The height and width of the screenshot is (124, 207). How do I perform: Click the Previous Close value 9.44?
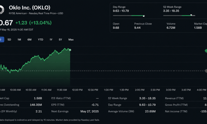137,28
